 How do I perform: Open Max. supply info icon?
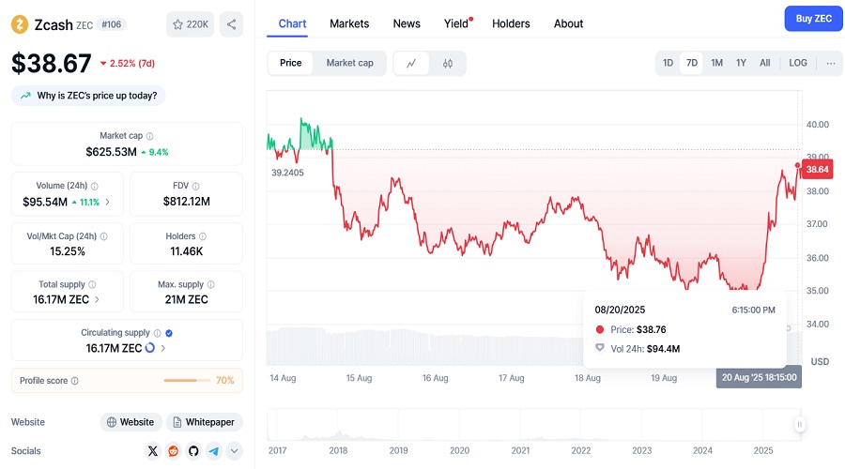(x=210, y=284)
